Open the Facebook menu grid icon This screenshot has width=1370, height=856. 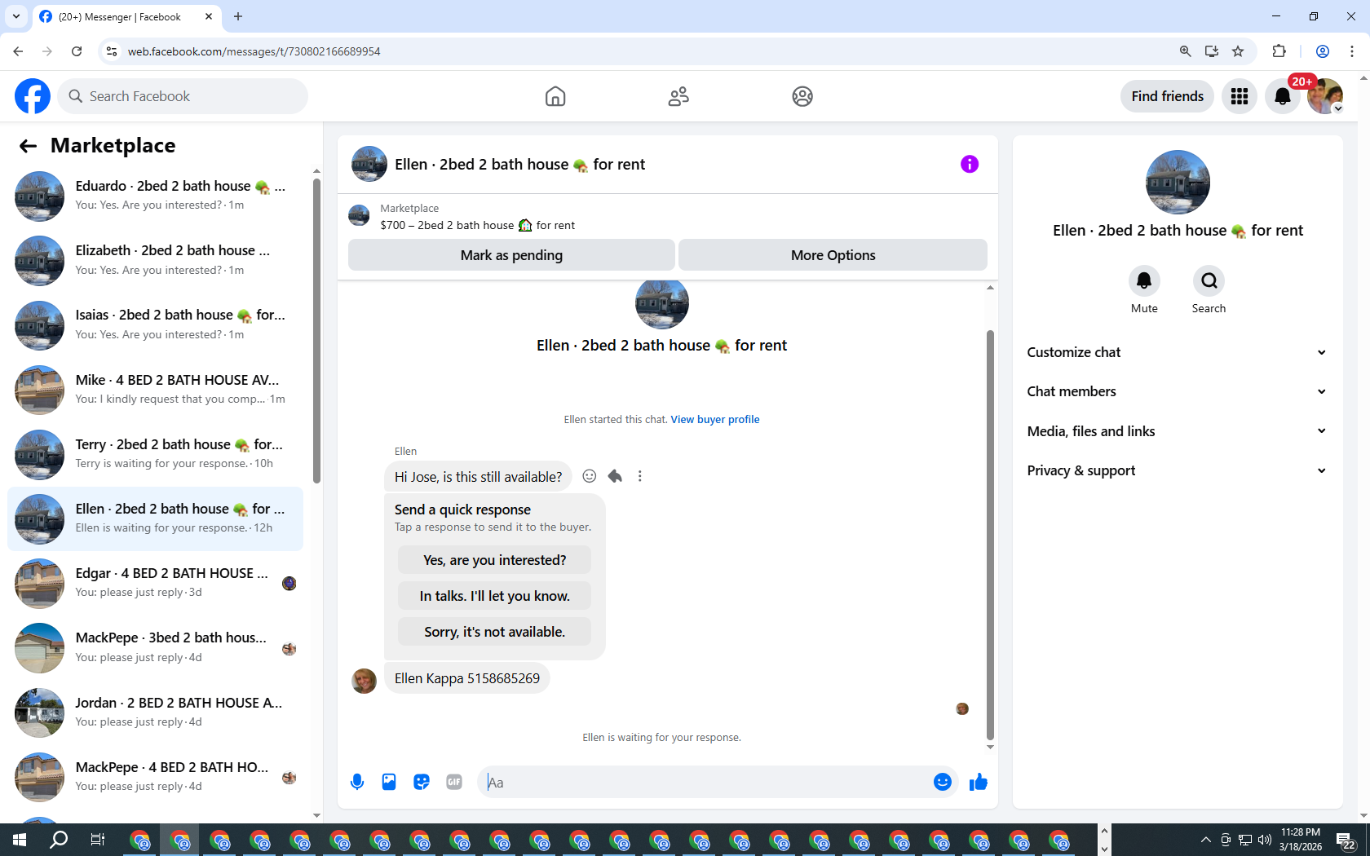[1240, 96]
